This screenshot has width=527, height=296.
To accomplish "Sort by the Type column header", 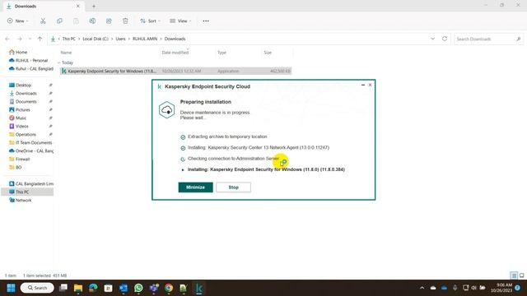I will pyautogui.click(x=222, y=53).
